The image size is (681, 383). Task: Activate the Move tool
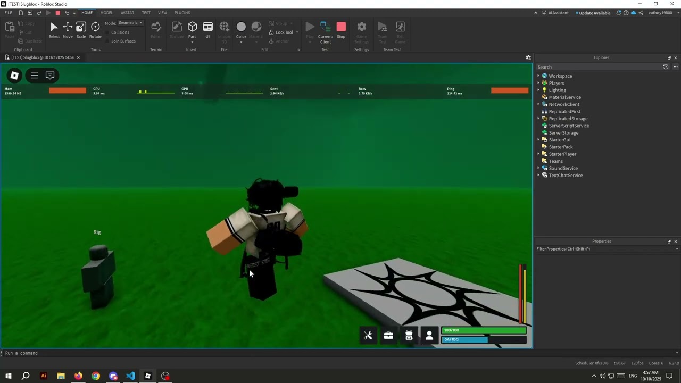click(x=68, y=30)
